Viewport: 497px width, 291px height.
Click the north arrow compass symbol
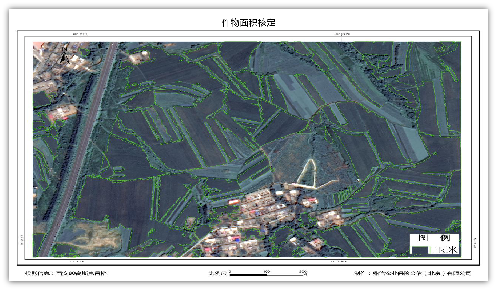[64, 56]
